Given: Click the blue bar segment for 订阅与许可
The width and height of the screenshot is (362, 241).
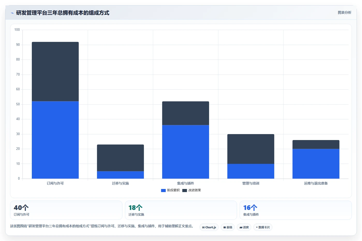Looking at the screenshot, I should tap(55, 140).
